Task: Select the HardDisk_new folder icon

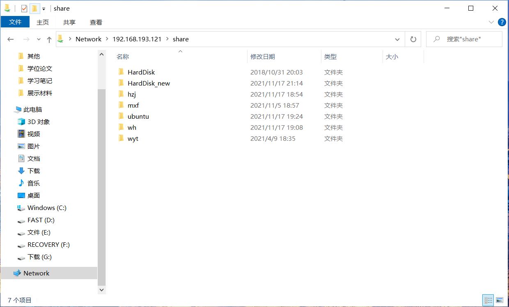Action: (x=121, y=83)
